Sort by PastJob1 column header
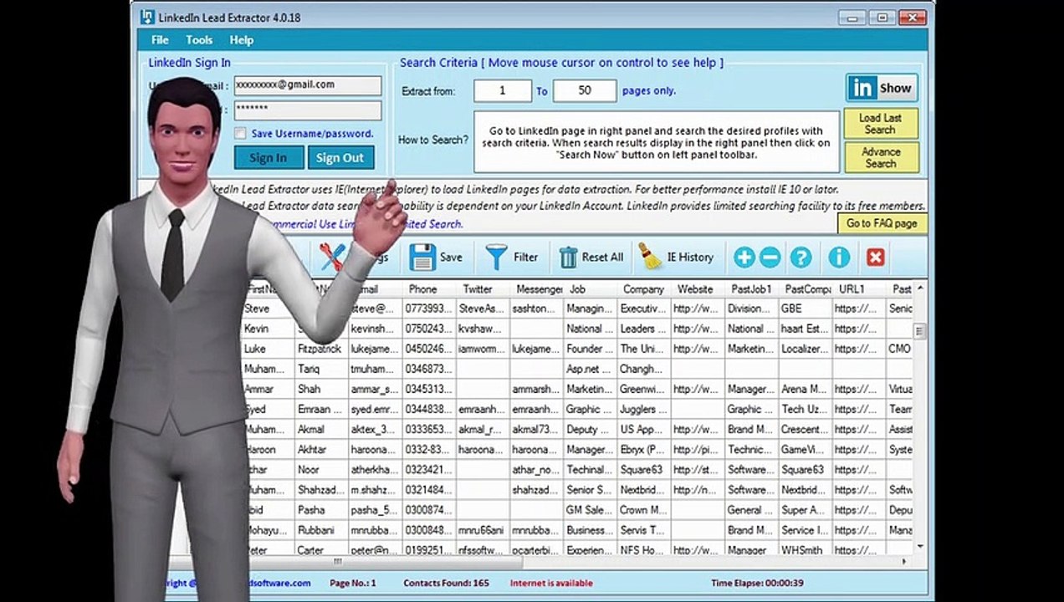This screenshot has width=1064, height=602. click(750, 289)
